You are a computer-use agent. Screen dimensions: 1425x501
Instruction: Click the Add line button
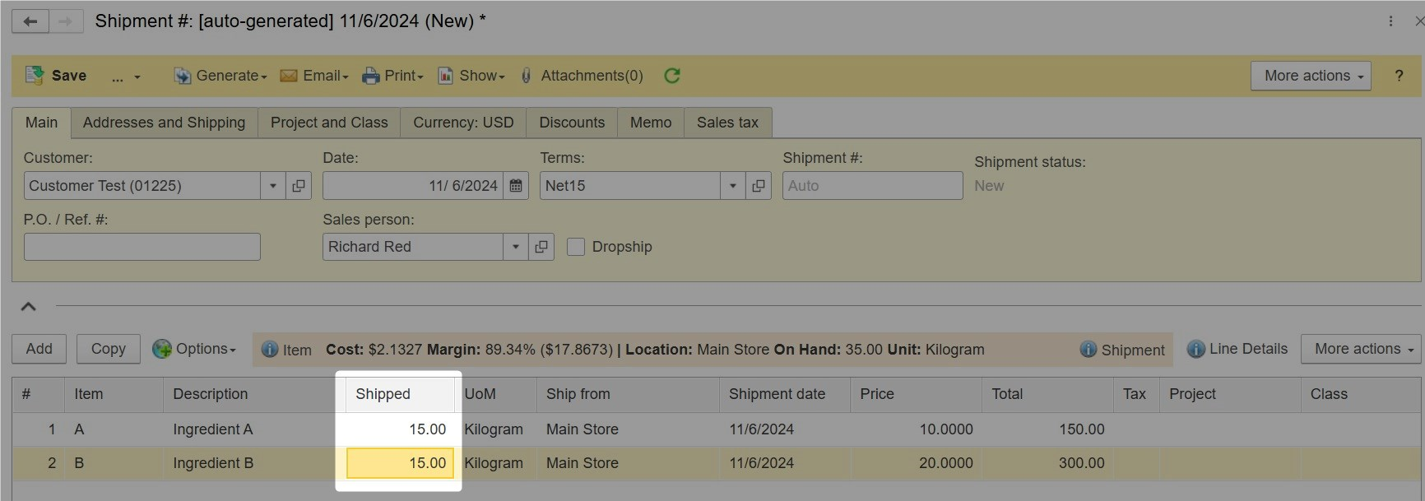(x=39, y=349)
